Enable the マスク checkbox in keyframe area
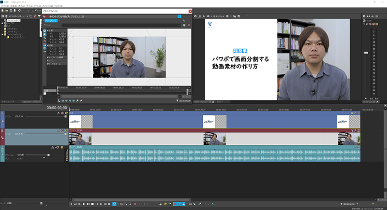 tap(45, 94)
